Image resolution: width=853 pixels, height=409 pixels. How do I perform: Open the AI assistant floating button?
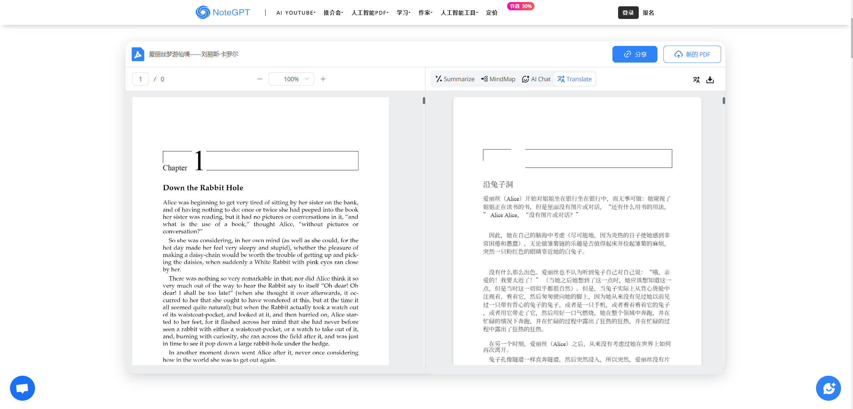coord(828,388)
